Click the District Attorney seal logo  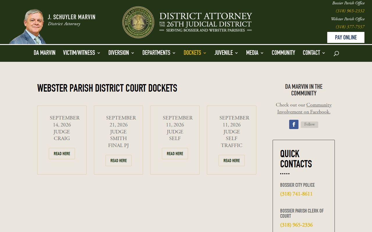coord(138,22)
